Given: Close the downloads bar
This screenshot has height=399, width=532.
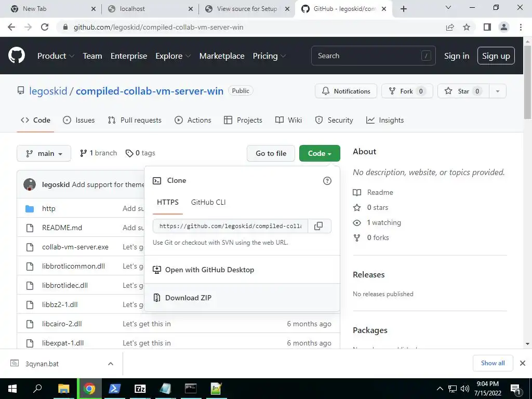Looking at the screenshot, I should (x=523, y=363).
